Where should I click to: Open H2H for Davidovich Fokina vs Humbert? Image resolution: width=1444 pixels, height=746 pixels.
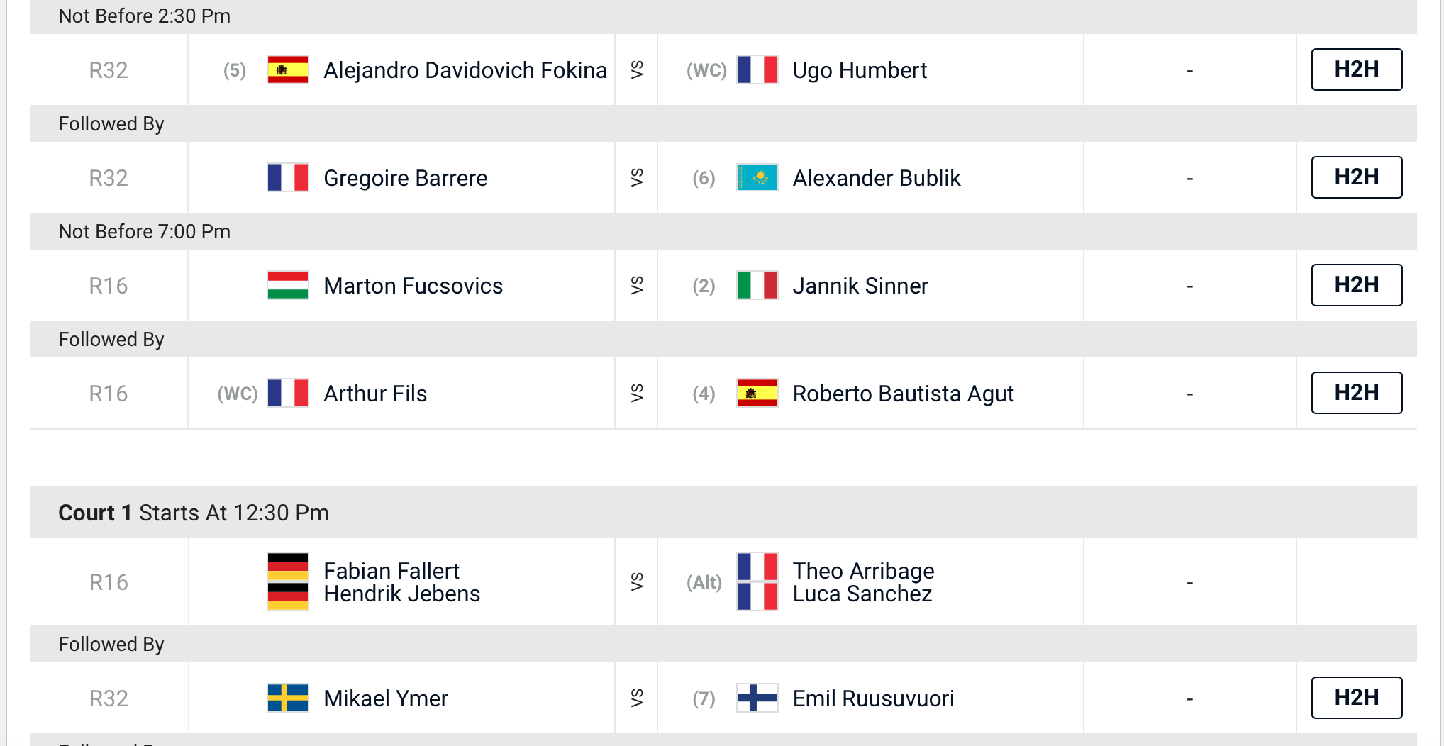[x=1356, y=69]
